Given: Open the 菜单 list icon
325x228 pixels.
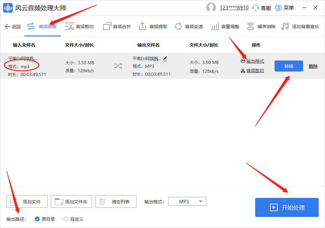Looking at the screenshot, I should click(278, 8).
